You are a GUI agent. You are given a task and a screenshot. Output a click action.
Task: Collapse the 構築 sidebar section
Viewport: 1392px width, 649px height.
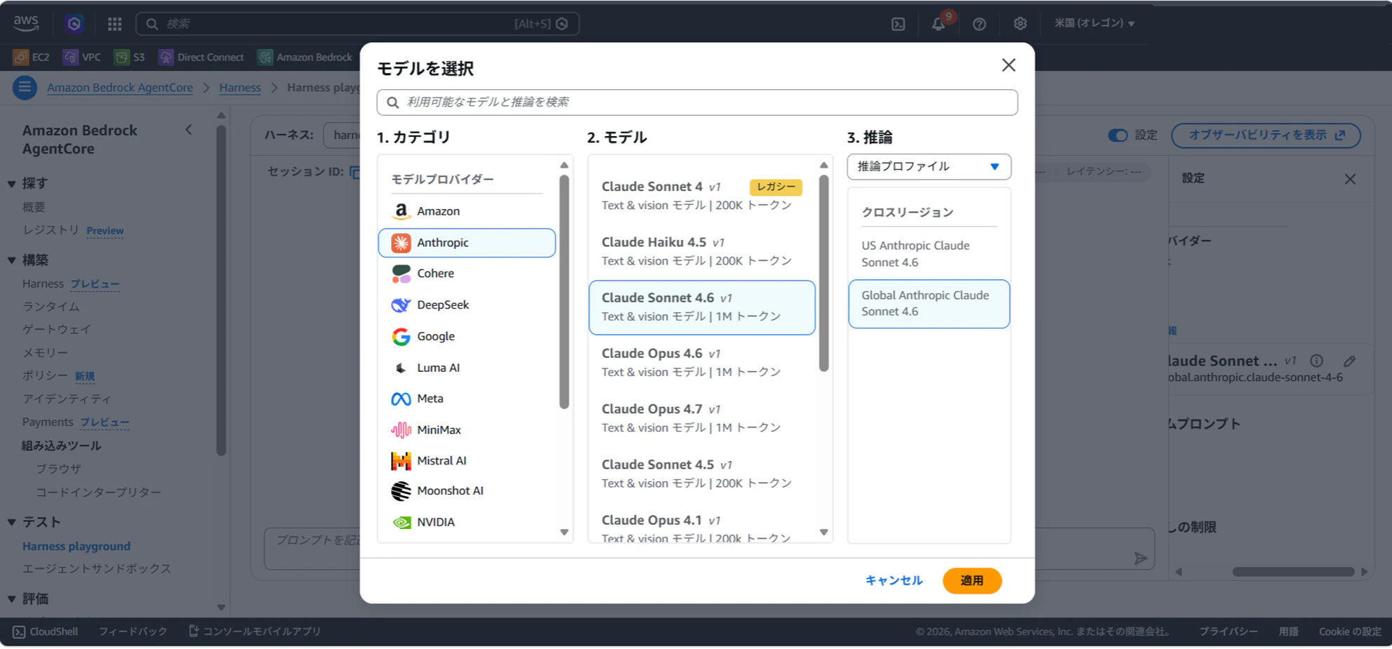pos(12,260)
